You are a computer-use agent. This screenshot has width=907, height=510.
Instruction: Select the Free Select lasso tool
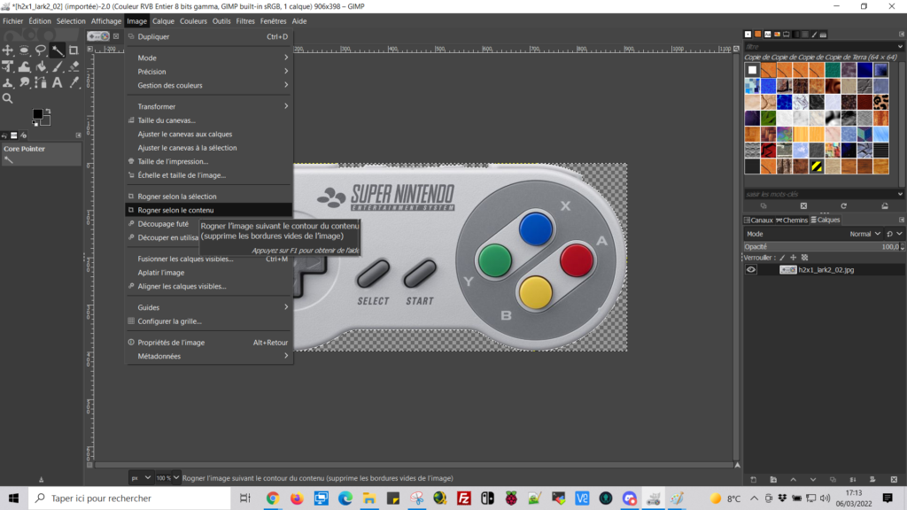click(x=41, y=50)
